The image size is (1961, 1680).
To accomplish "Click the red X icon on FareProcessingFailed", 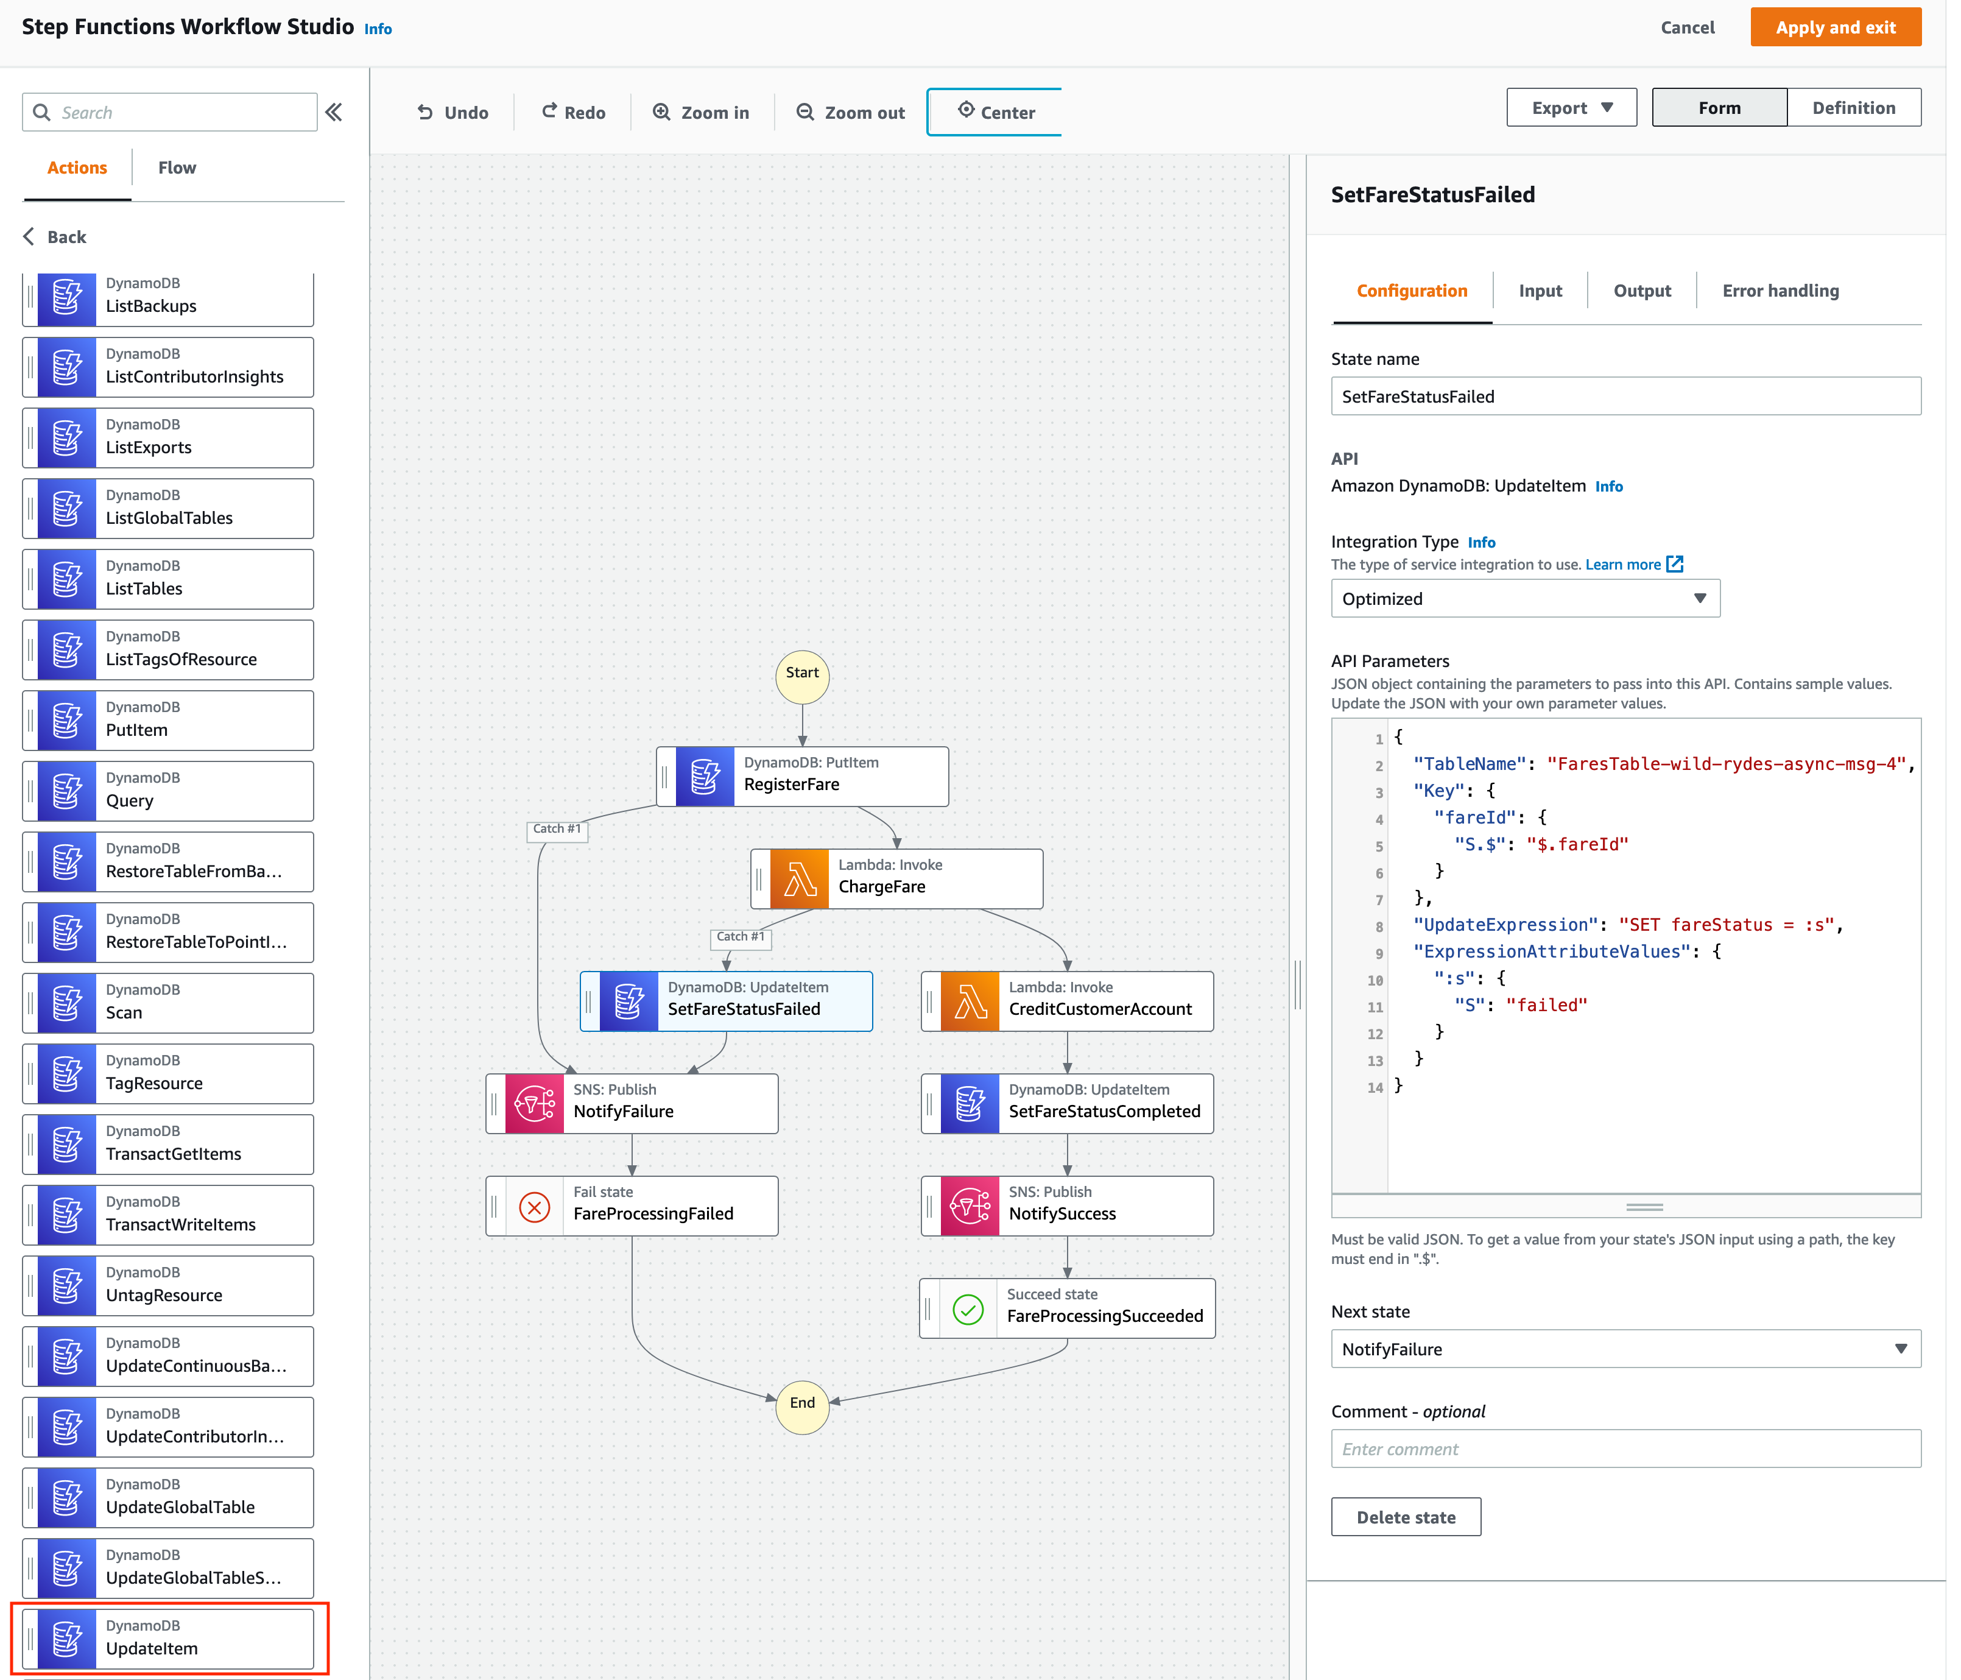I will pos(535,1207).
